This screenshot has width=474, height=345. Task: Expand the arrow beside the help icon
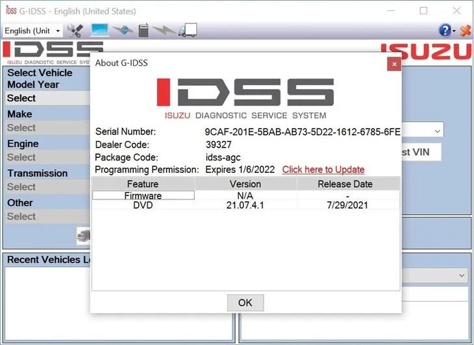click(x=454, y=31)
